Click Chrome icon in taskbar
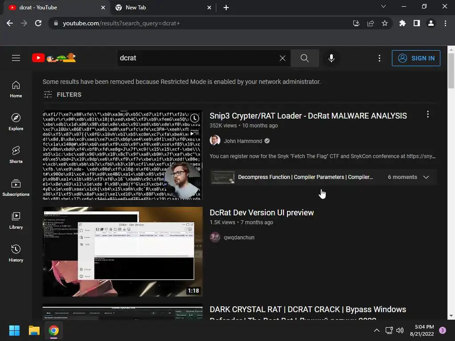 click(54, 330)
